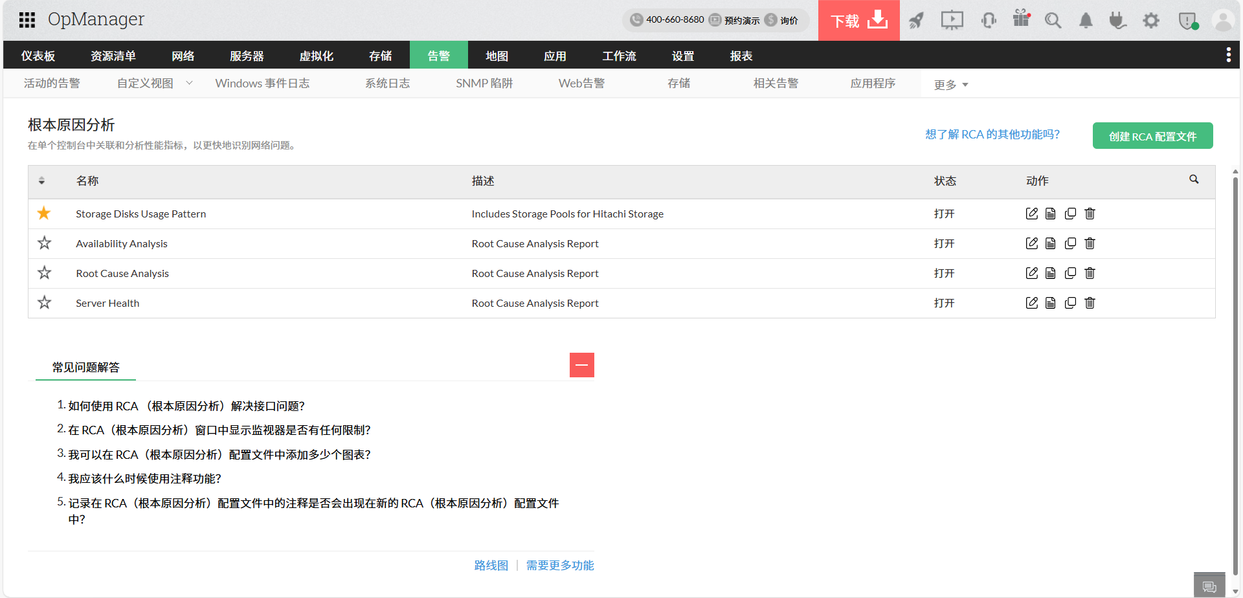Unfavorite Storage Disks Usage Pattern via its star
The height and width of the screenshot is (598, 1243).
coord(43,213)
